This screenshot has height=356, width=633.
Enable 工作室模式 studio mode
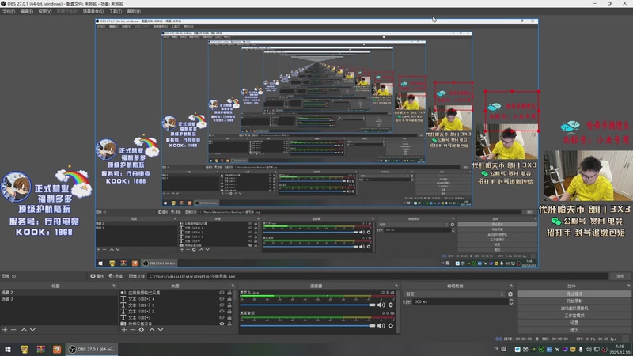click(574, 315)
